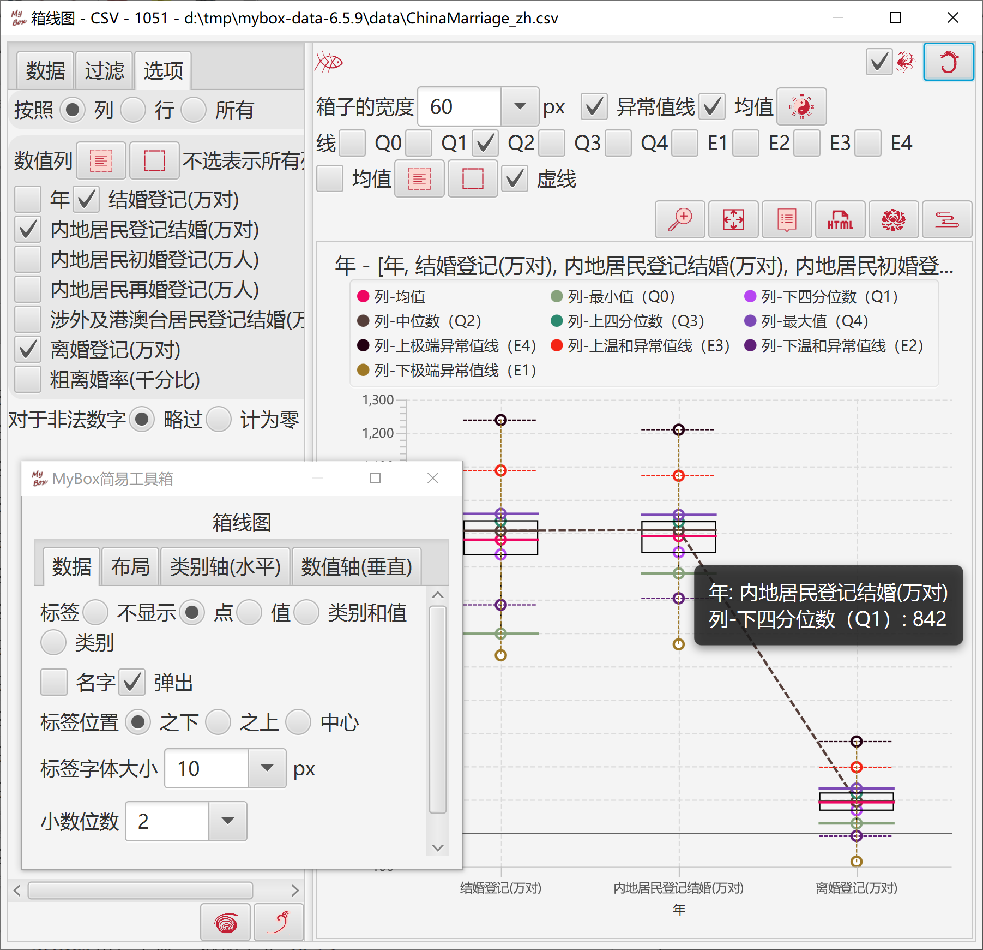Open the 小数位数 dropdown arrow
Image resolution: width=983 pixels, height=950 pixels.
tap(227, 821)
